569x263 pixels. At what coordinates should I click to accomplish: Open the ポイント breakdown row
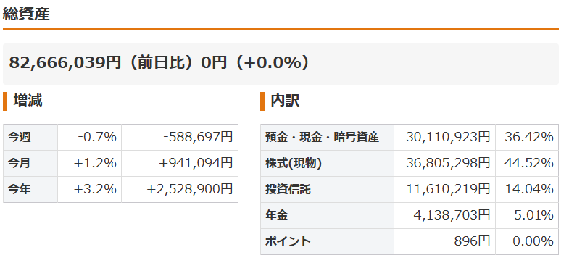click(x=410, y=241)
